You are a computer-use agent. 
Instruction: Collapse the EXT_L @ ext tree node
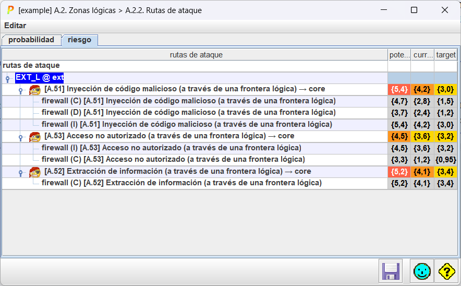pos(8,79)
